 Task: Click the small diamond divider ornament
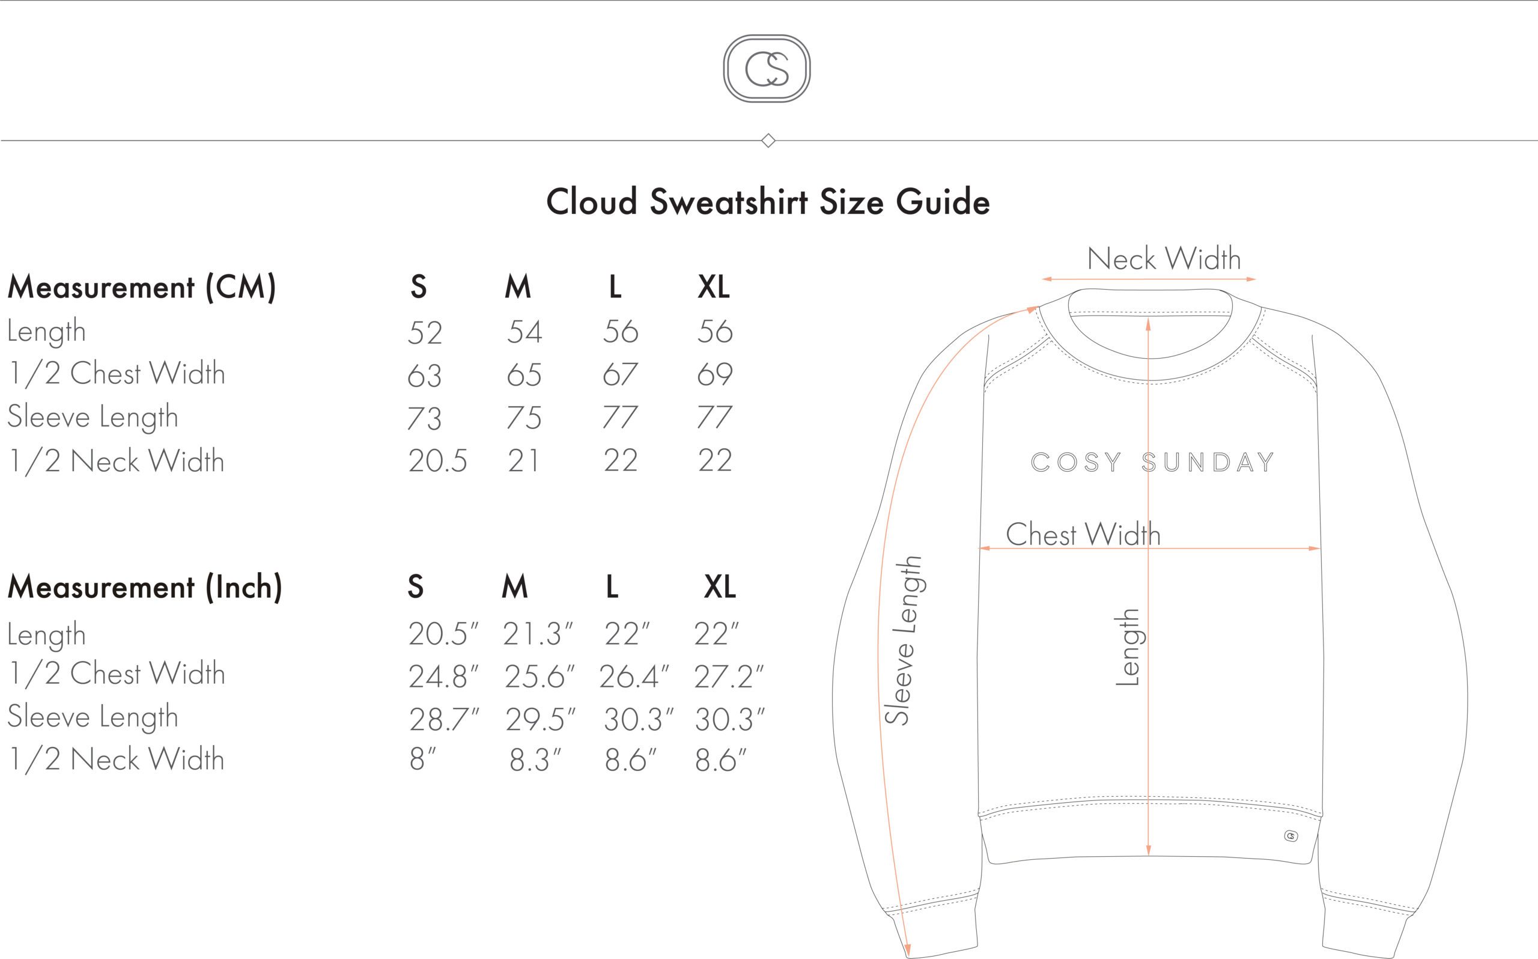pyautogui.click(x=768, y=140)
